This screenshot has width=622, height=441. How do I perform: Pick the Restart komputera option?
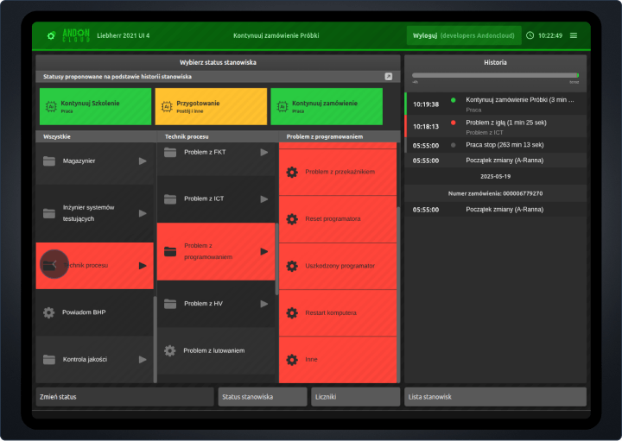coord(338,312)
